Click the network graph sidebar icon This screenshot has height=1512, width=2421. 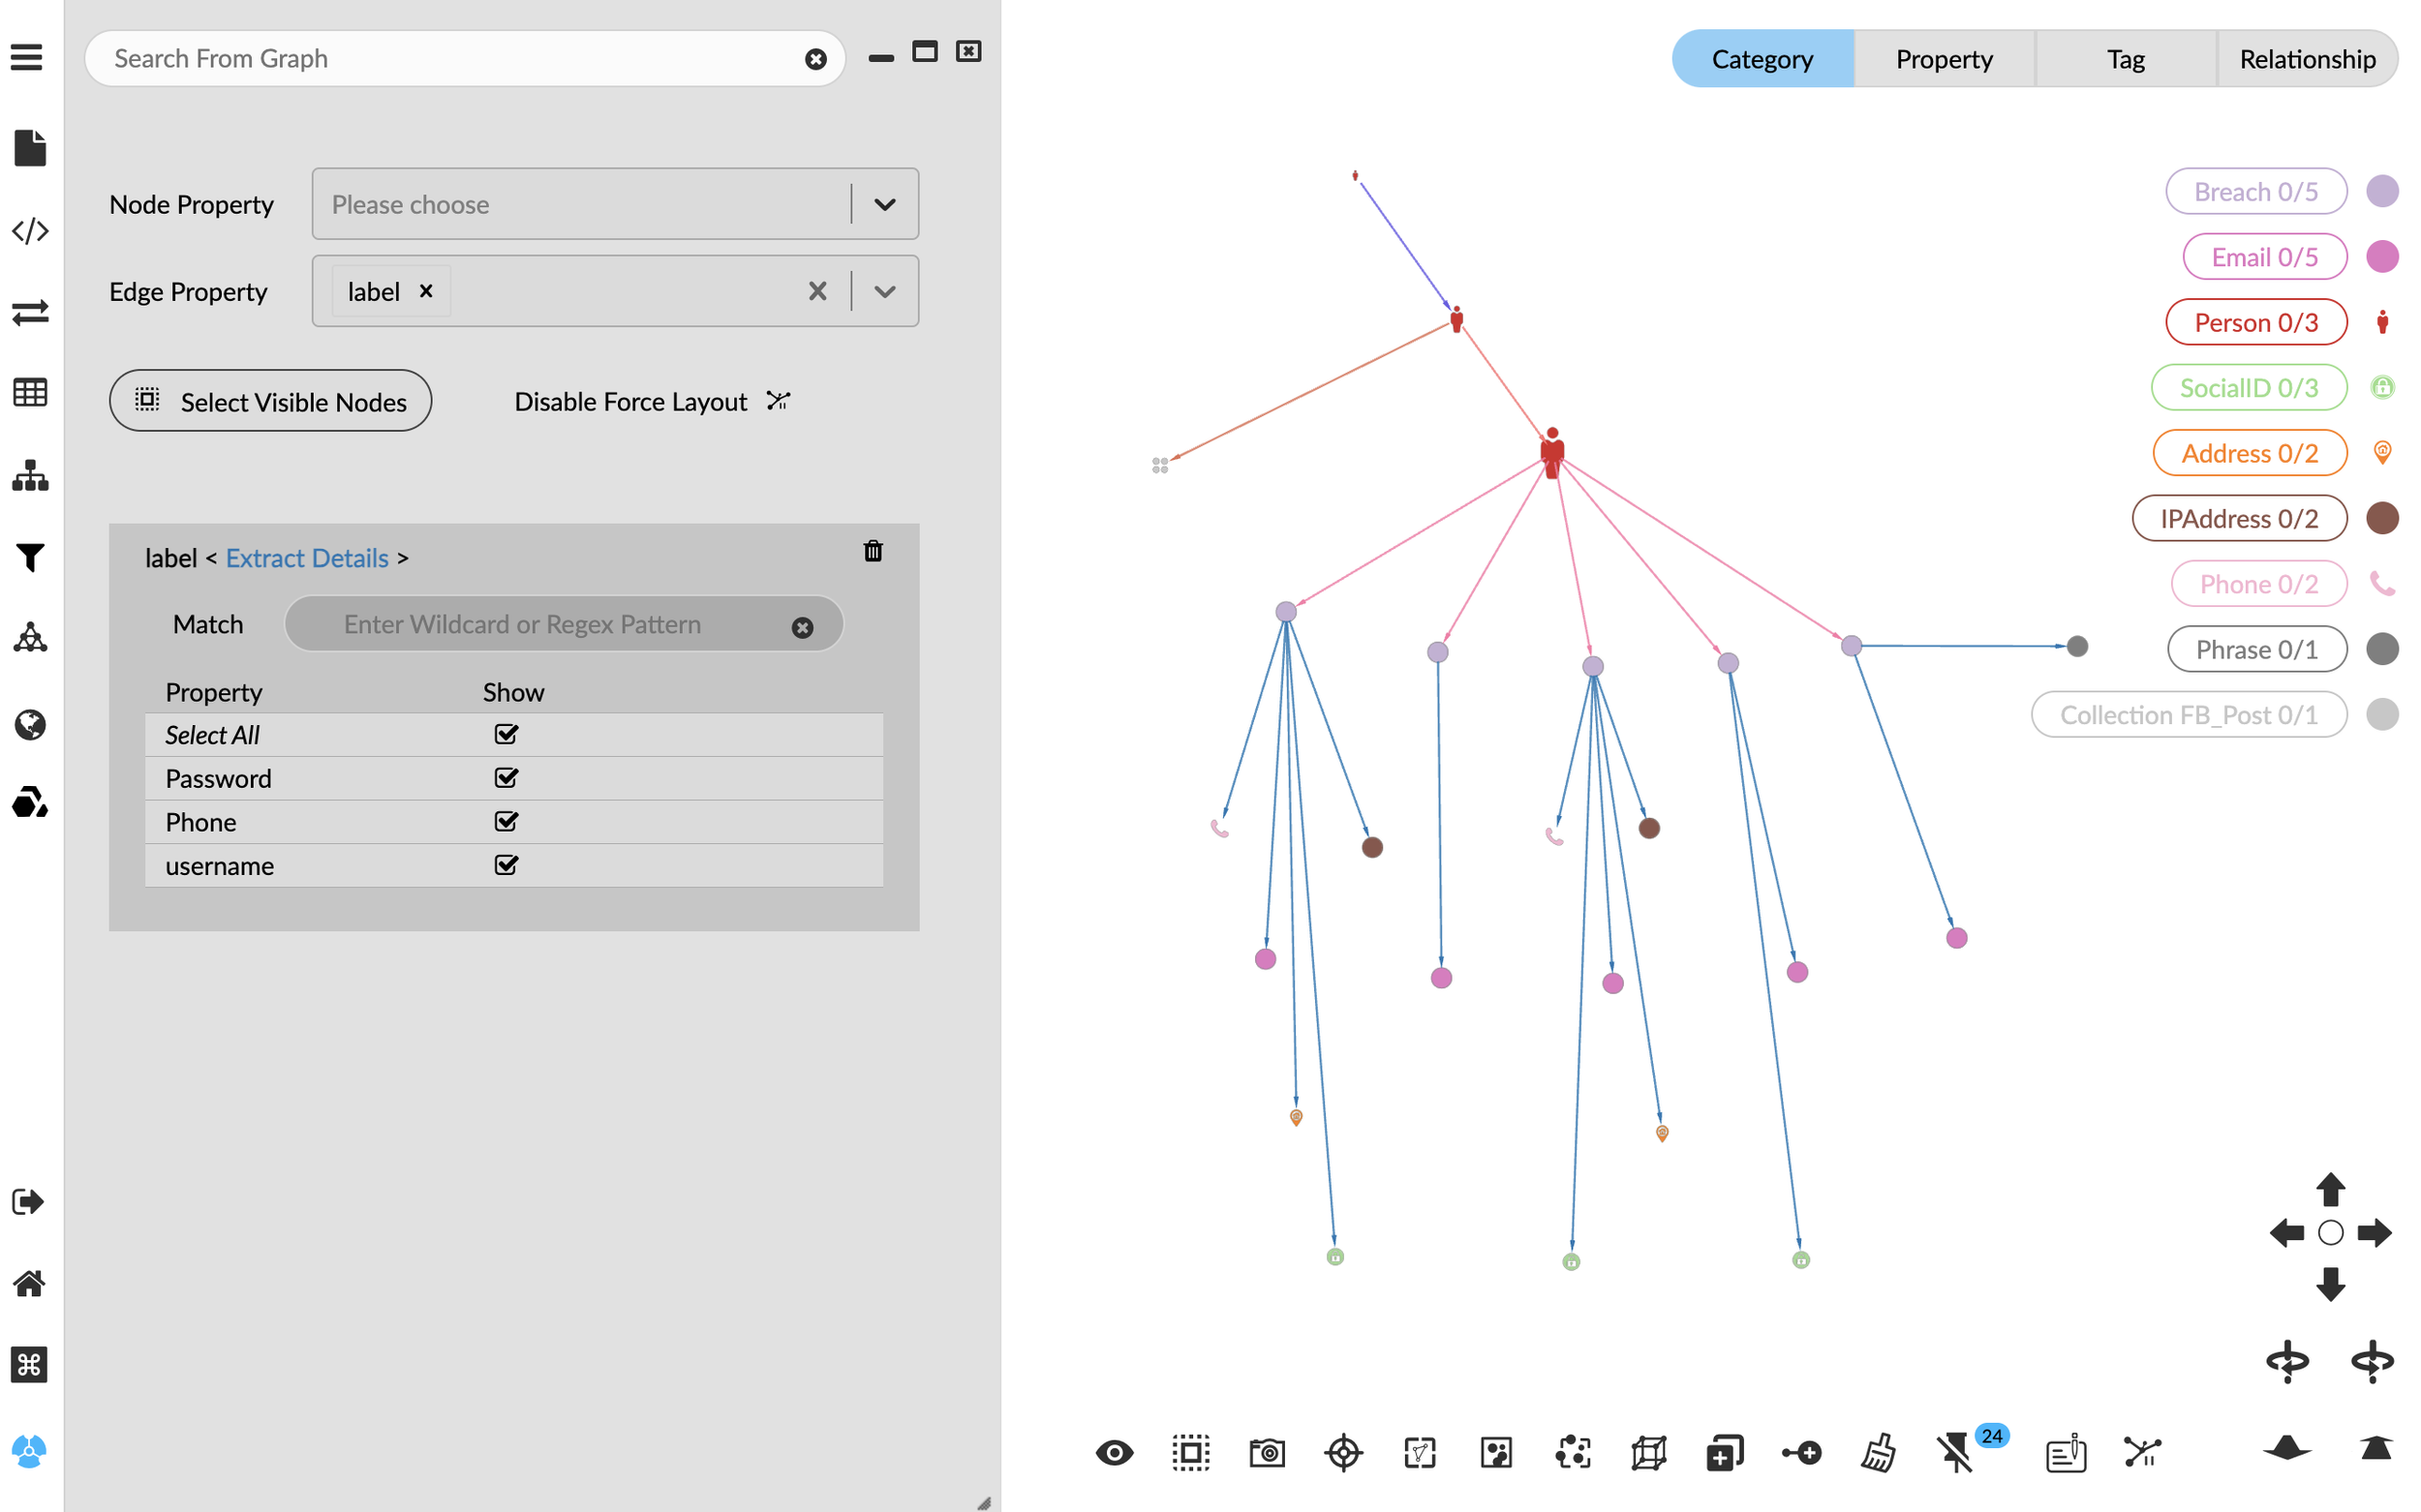[x=30, y=638]
